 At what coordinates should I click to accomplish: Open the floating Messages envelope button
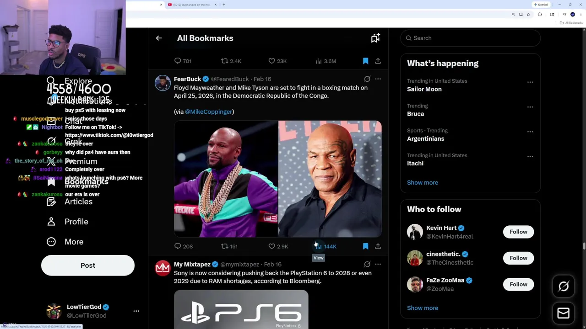(x=564, y=313)
